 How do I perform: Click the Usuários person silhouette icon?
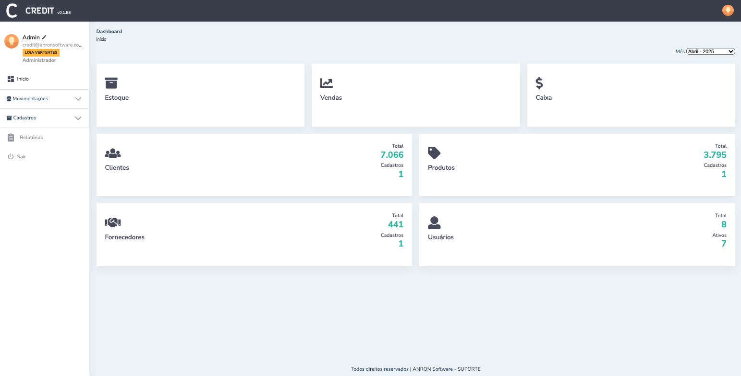point(434,223)
